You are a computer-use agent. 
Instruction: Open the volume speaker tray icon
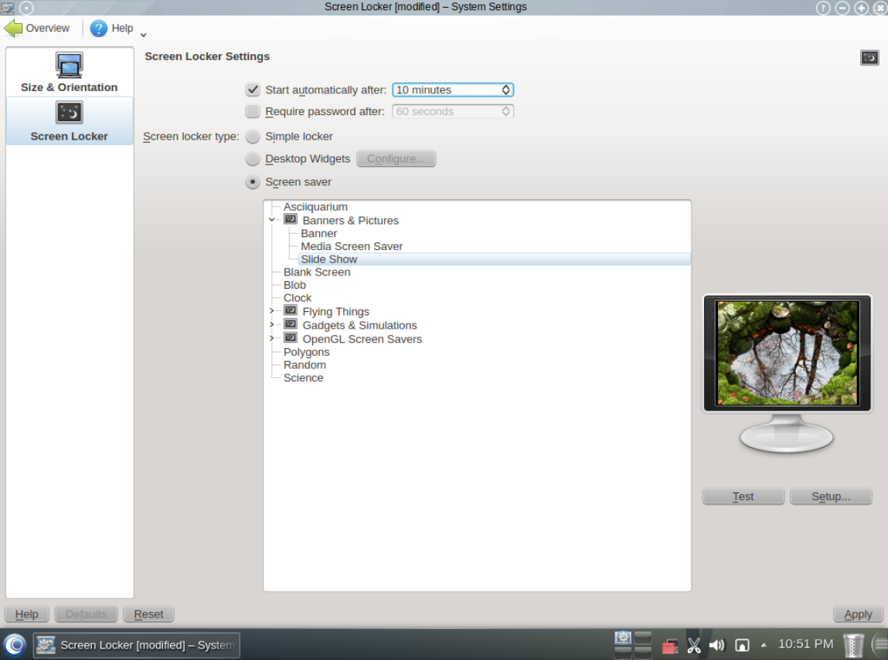point(717,645)
